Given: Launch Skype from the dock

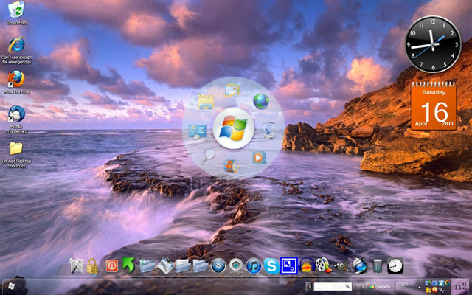Looking at the screenshot, I should pos(271,266).
